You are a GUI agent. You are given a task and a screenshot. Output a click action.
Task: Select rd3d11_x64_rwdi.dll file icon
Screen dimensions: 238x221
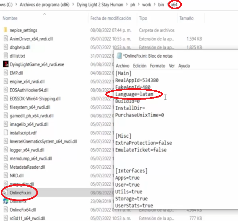[6, 218]
